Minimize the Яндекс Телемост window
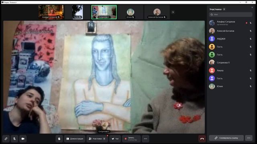 (x=240, y=2)
